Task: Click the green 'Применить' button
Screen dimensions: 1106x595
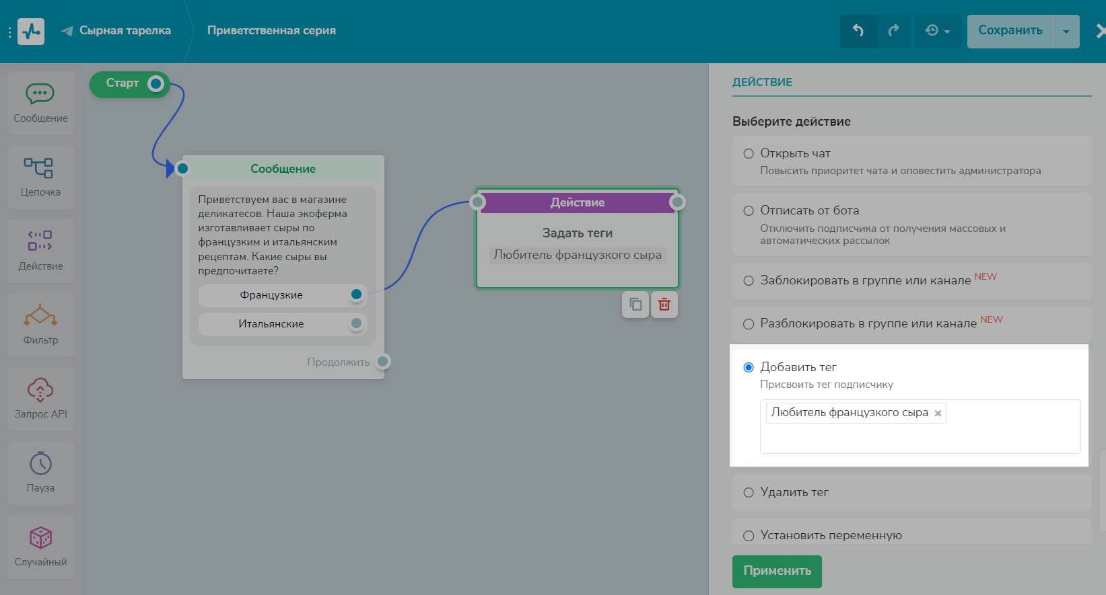Action: click(777, 571)
